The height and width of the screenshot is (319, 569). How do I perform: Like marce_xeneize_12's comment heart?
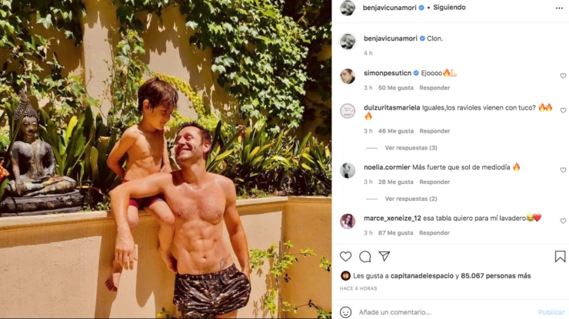click(563, 221)
